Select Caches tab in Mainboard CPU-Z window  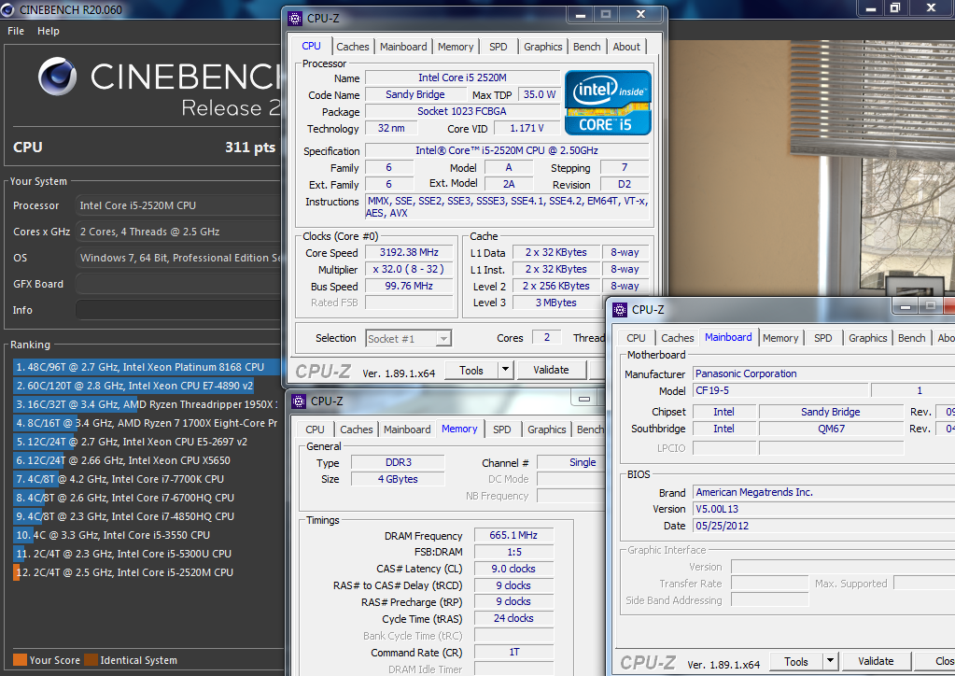[x=677, y=338]
